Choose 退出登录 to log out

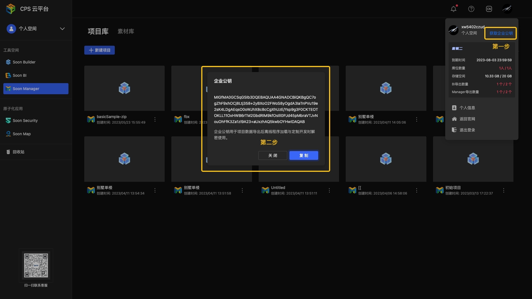pyautogui.click(x=467, y=130)
